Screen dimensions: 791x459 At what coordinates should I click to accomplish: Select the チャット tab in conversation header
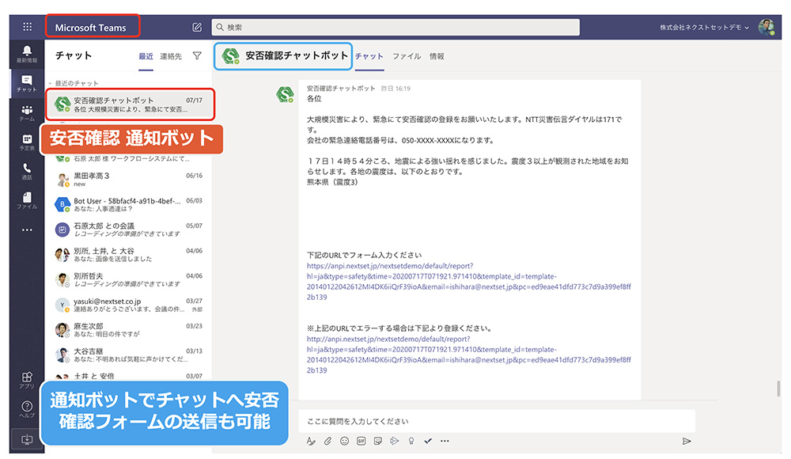point(369,56)
